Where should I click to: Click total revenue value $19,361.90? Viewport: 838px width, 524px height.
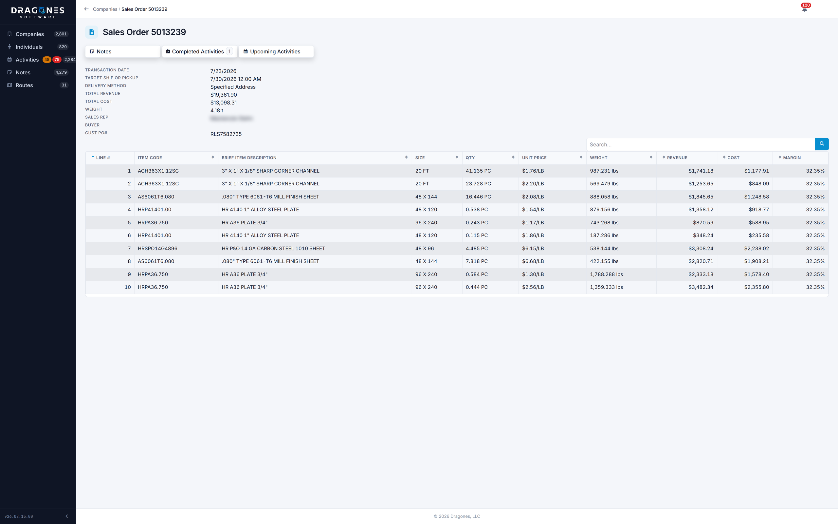[x=223, y=95]
